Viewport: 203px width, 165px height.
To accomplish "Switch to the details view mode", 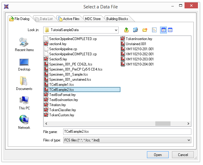I will [x=171, y=30].
